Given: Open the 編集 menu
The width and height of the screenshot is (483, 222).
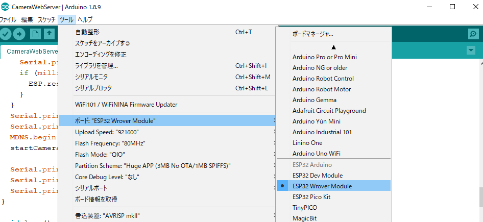Looking at the screenshot, I should point(27,20).
